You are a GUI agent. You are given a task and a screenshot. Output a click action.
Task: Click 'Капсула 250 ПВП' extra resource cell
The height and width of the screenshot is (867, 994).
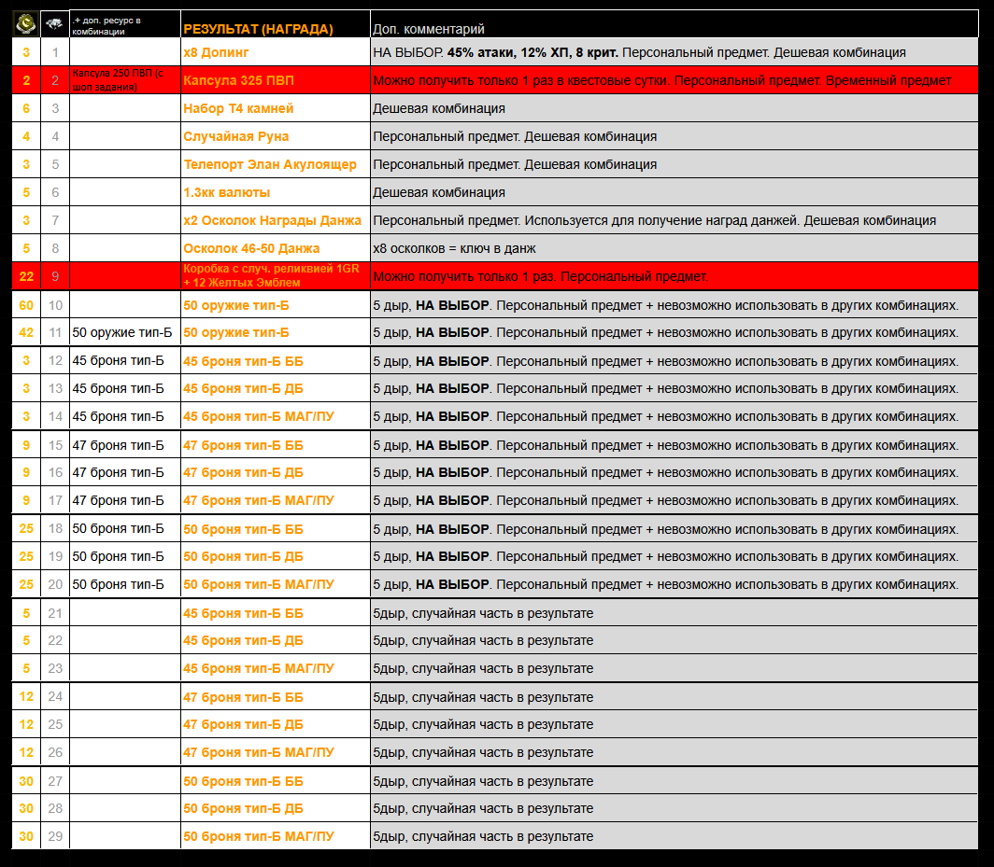click(x=124, y=81)
